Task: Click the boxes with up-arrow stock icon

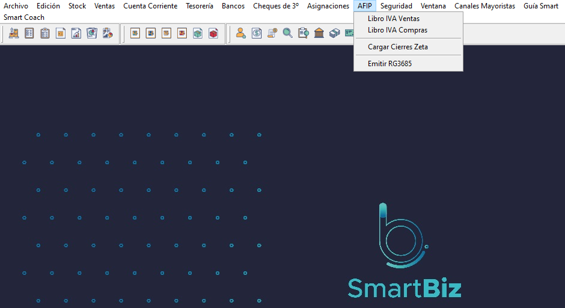Action: pos(14,34)
